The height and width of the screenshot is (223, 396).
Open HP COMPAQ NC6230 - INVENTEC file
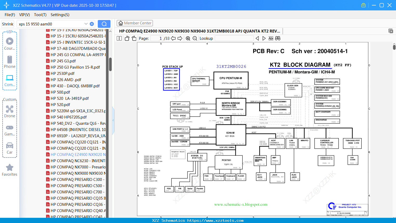(x=76, y=161)
